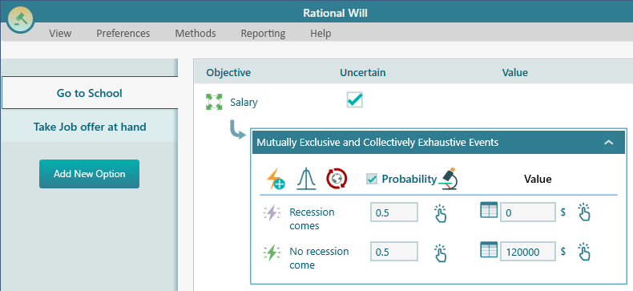Open the Reporting menu

(x=263, y=33)
